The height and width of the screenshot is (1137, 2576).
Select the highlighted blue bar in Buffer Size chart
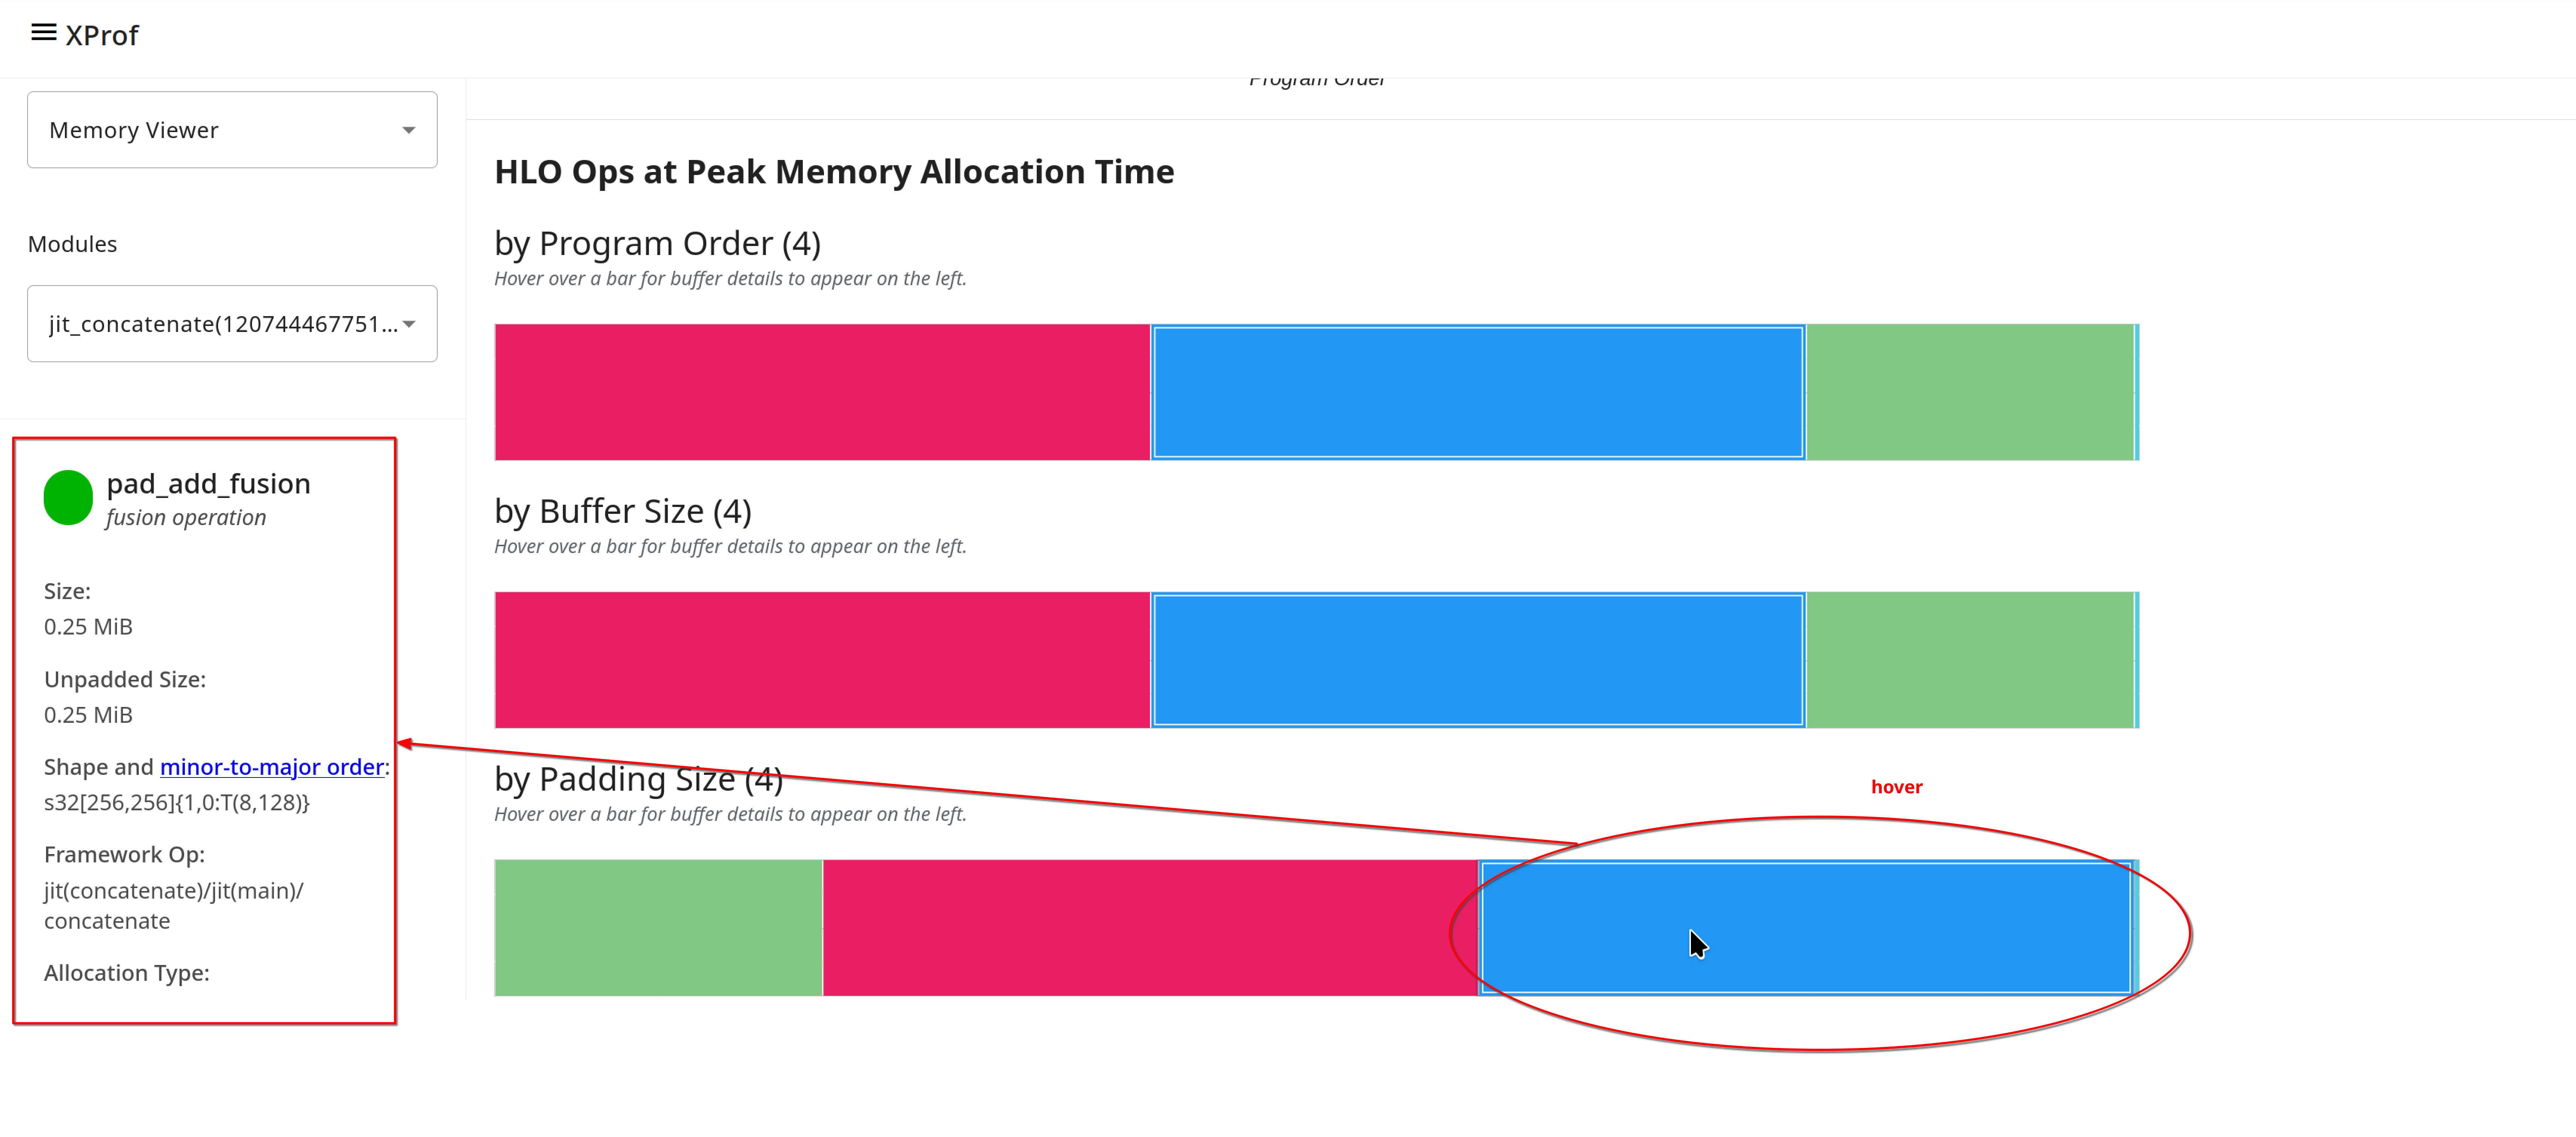click(1478, 660)
